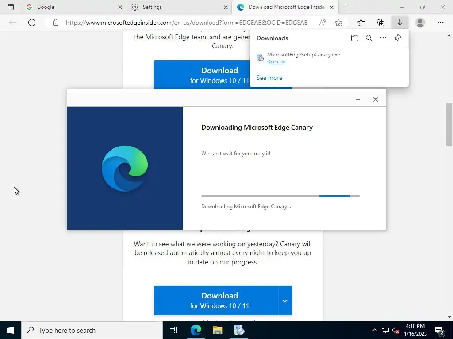The width and height of the screenshot is (453, 339).
Task: Toggle the Downloads toolbar button
Action: pyautogui.click(x=400, y=23)
